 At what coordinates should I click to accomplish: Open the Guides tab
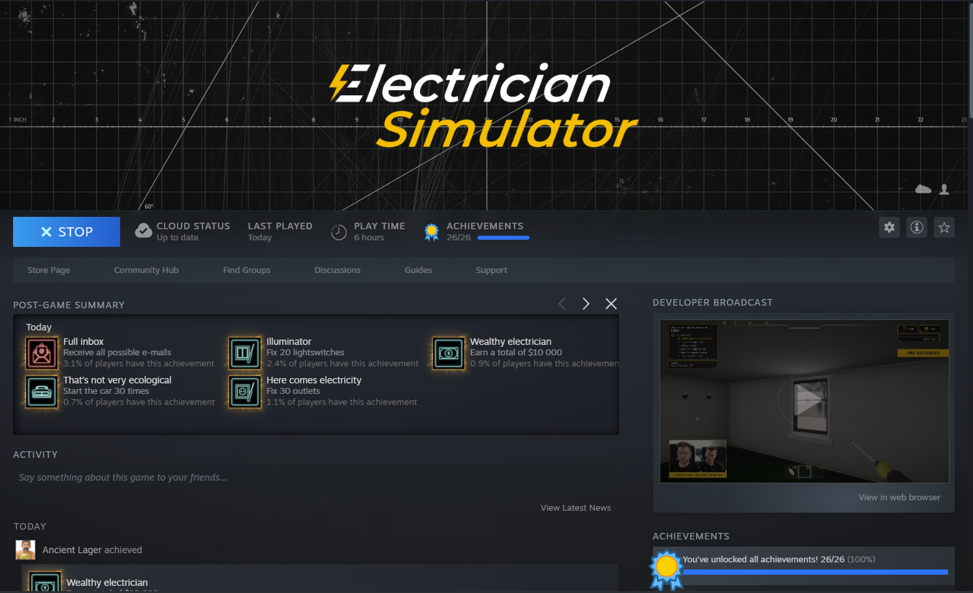(x=419, y=270)
